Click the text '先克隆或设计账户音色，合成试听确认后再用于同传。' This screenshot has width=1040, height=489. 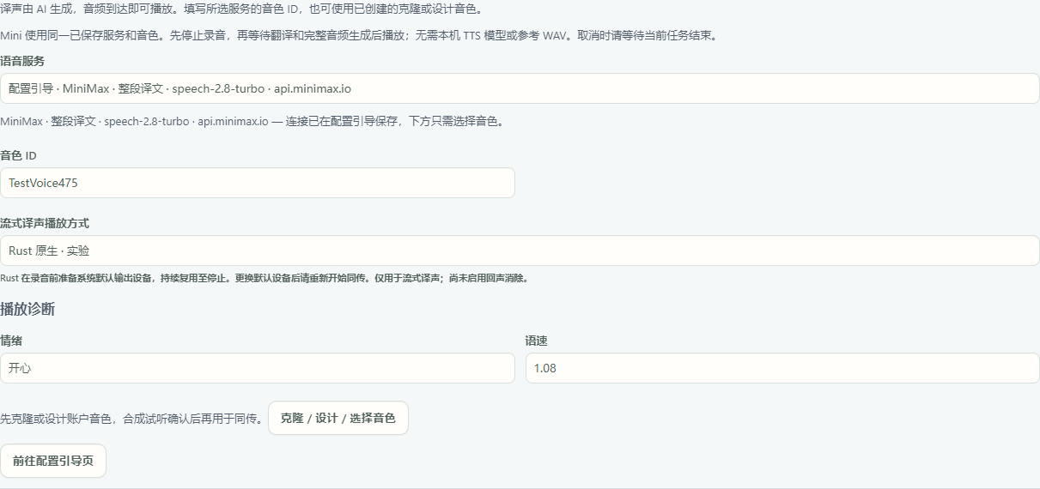(x=131, y=419)
